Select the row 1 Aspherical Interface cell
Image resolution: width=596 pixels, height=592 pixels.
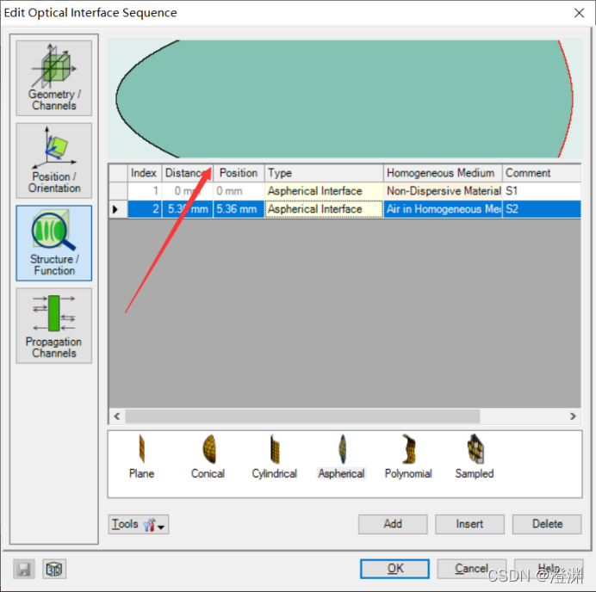(x=324, y=191)
